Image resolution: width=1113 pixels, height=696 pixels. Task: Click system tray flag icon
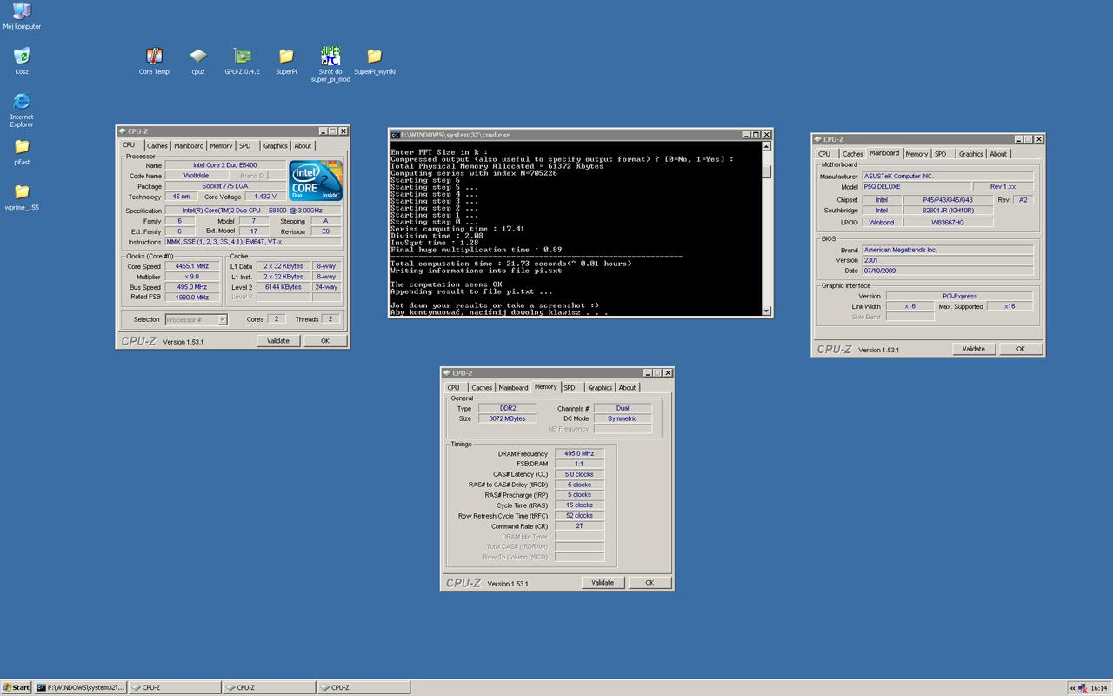[x=1083, y=687]
